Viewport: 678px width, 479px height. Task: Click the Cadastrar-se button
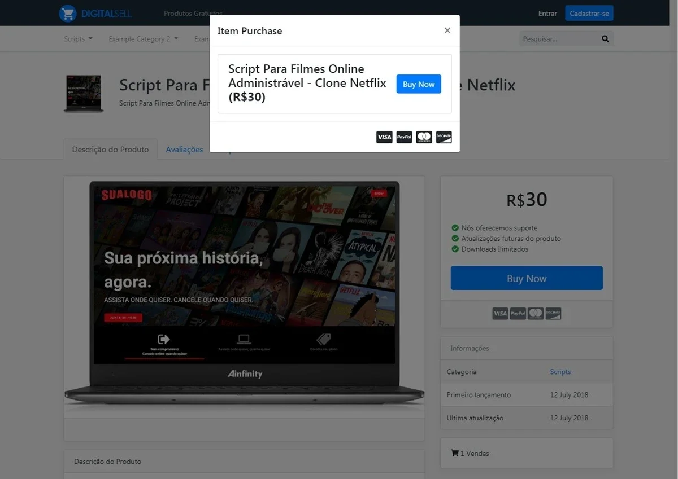point(589,13)
